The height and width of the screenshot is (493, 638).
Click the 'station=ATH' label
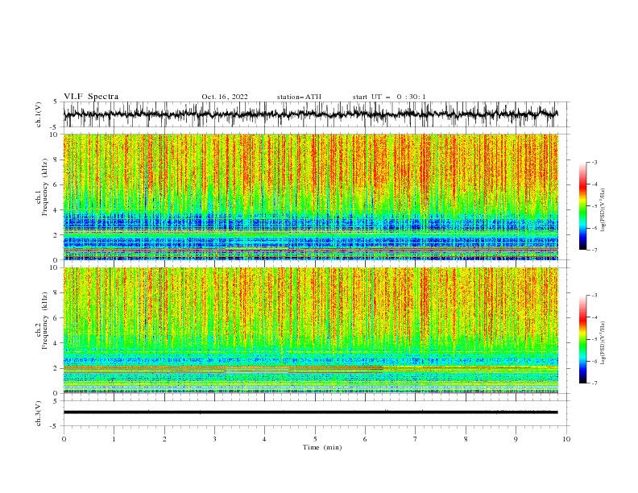(299, 97)
